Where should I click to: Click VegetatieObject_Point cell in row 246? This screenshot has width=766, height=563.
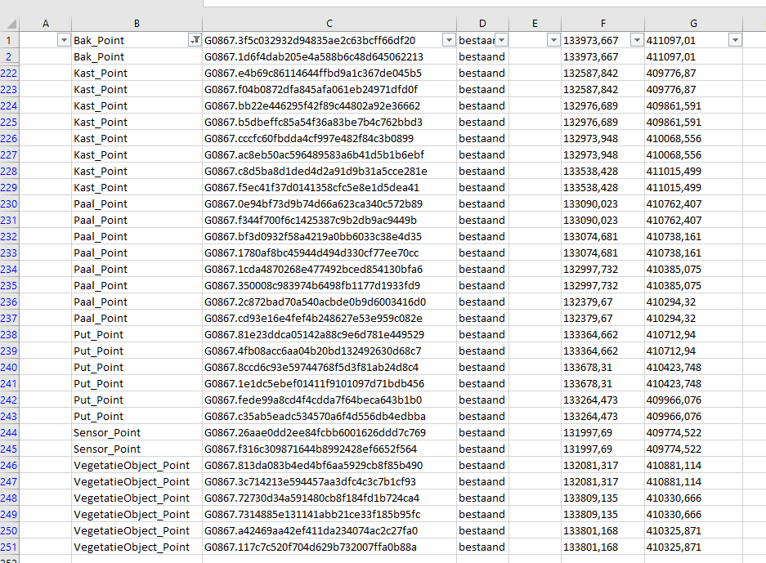point(137,465)
